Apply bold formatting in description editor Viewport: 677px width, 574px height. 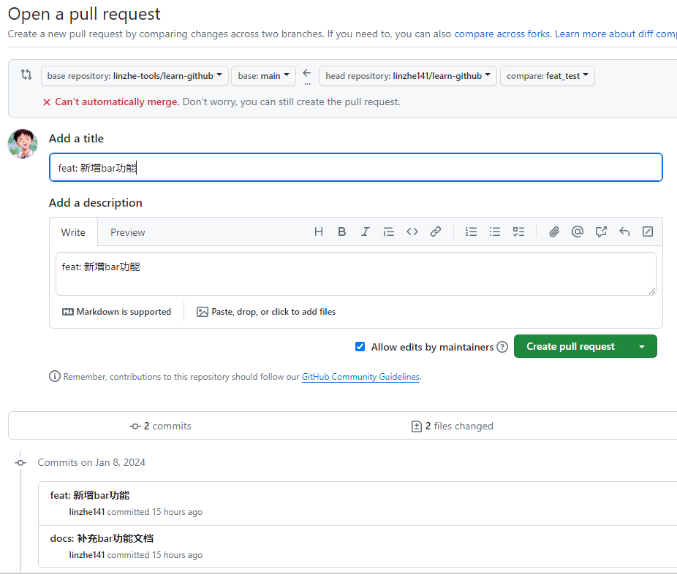pos(342,232)
